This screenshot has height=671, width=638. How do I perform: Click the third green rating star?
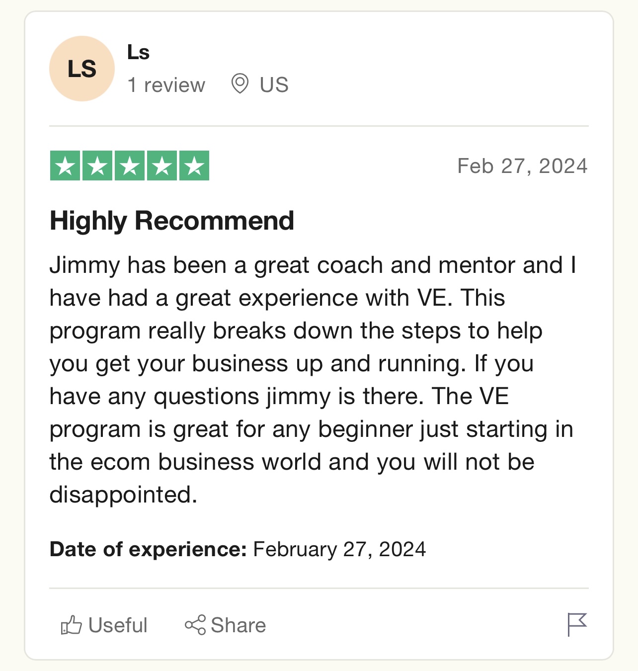130,166
